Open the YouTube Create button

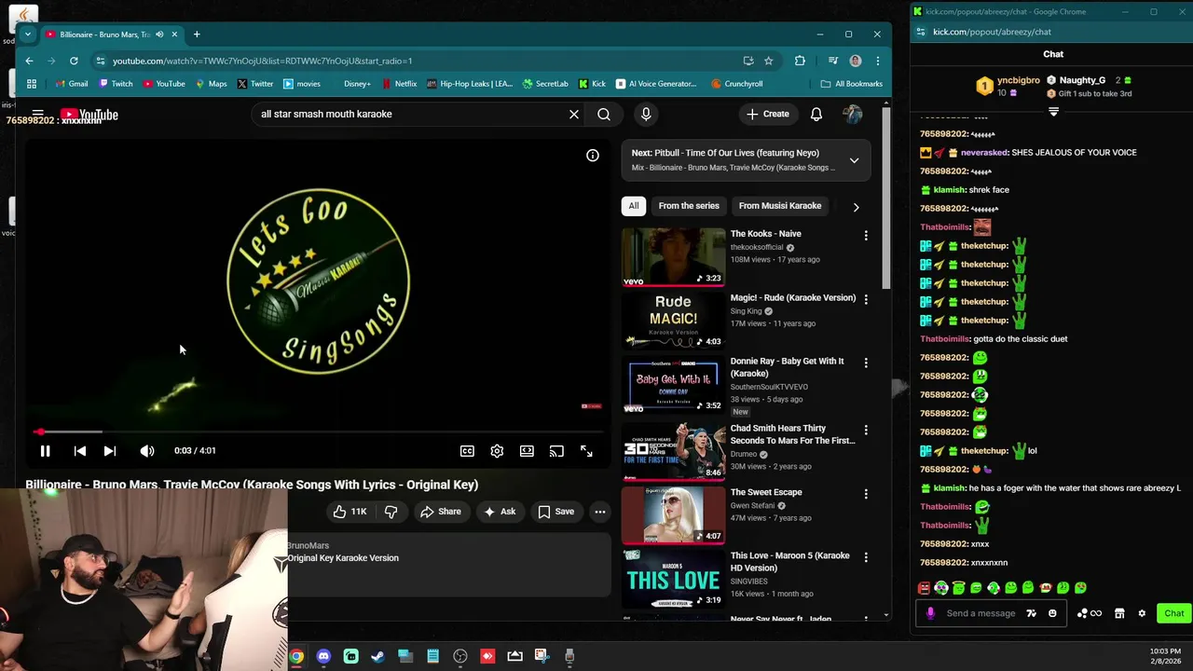pyautogui.click(x=768, y=114)
